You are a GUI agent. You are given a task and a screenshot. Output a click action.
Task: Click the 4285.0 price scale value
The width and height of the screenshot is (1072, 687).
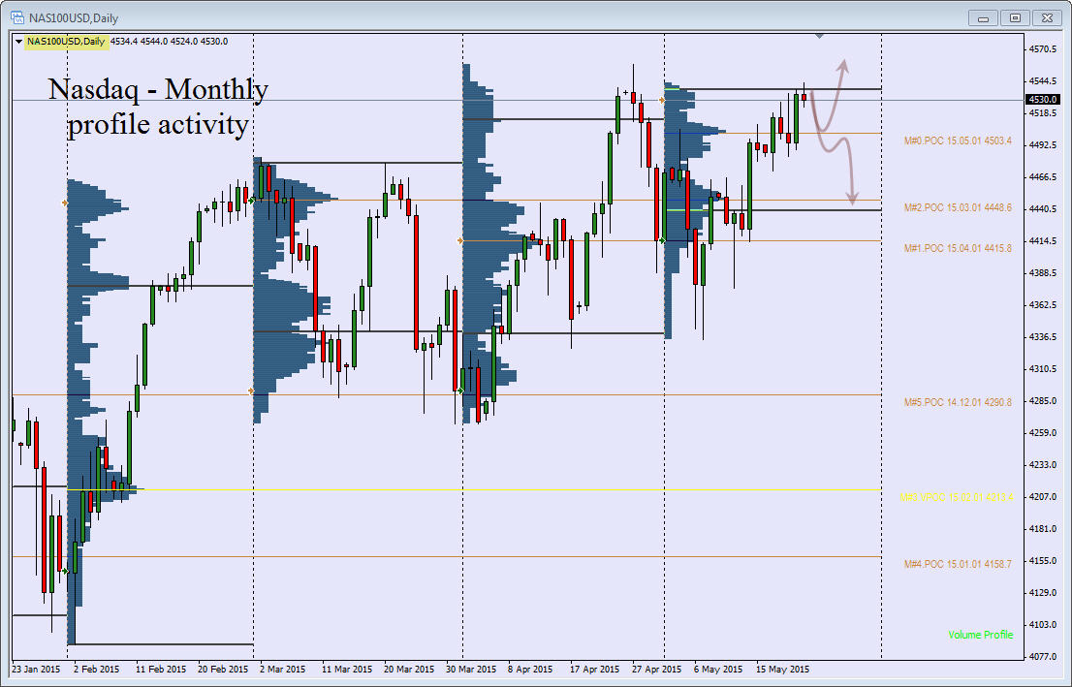[1043, 400]
